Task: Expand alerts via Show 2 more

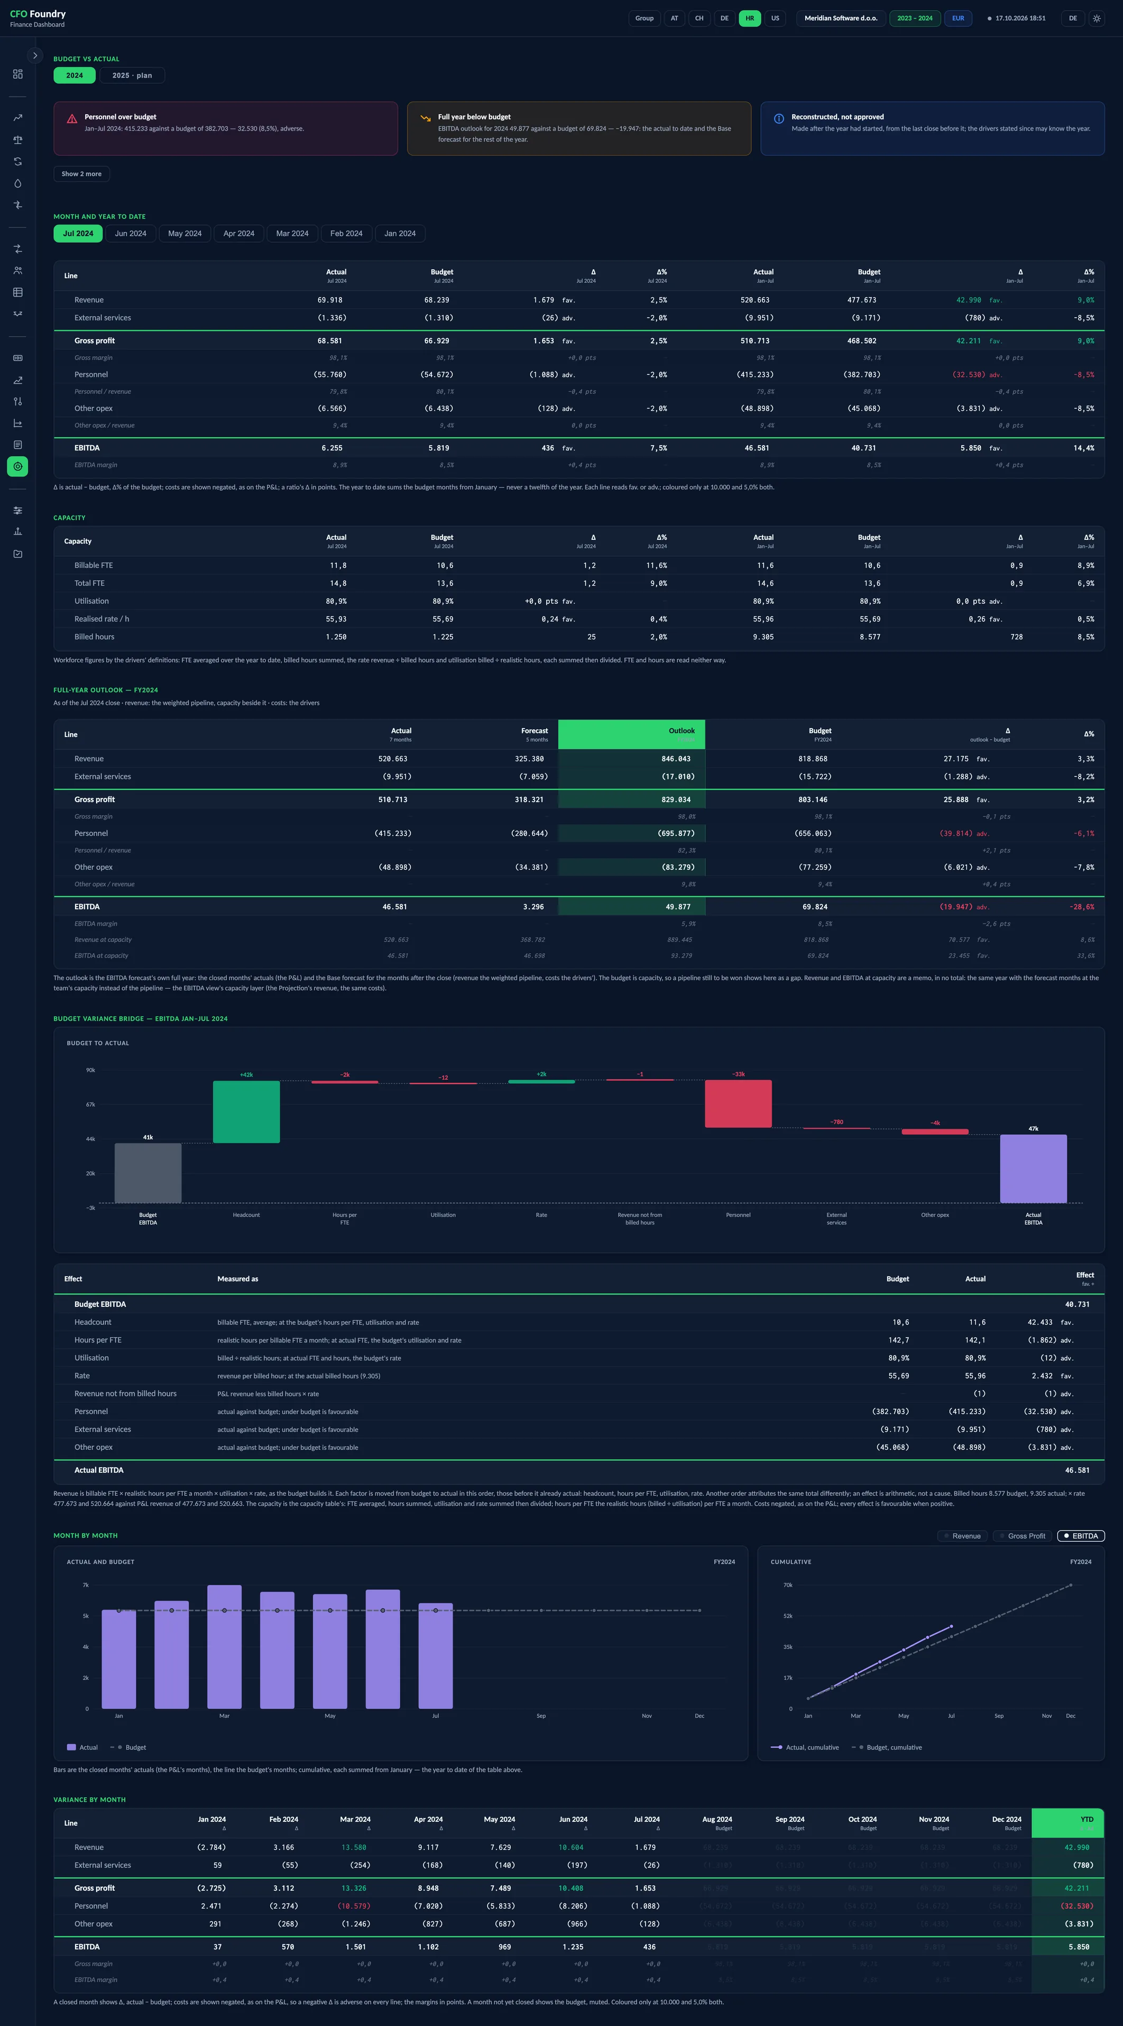Action: (x=82, y=174)
